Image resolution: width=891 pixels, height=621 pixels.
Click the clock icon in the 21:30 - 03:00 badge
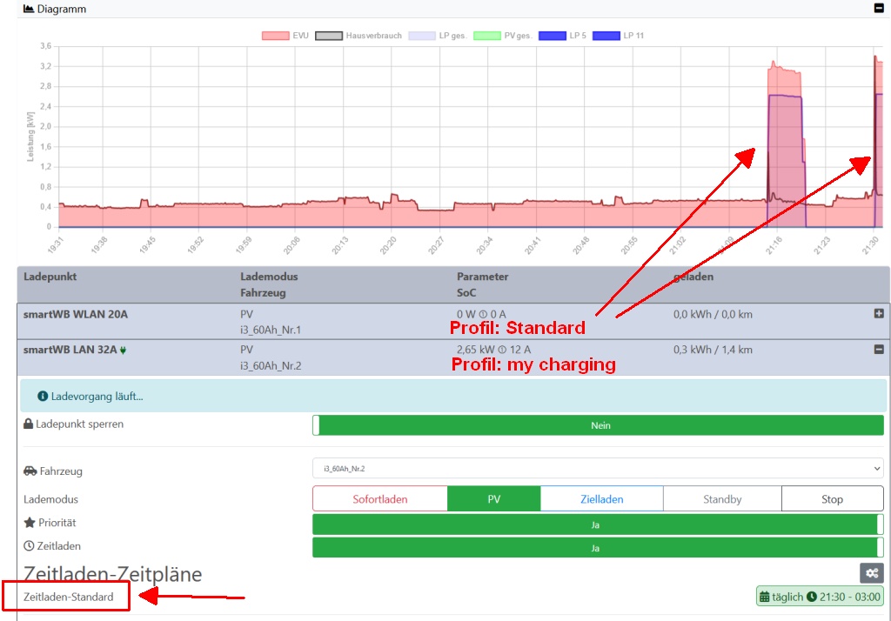click(x=812, y=597)
